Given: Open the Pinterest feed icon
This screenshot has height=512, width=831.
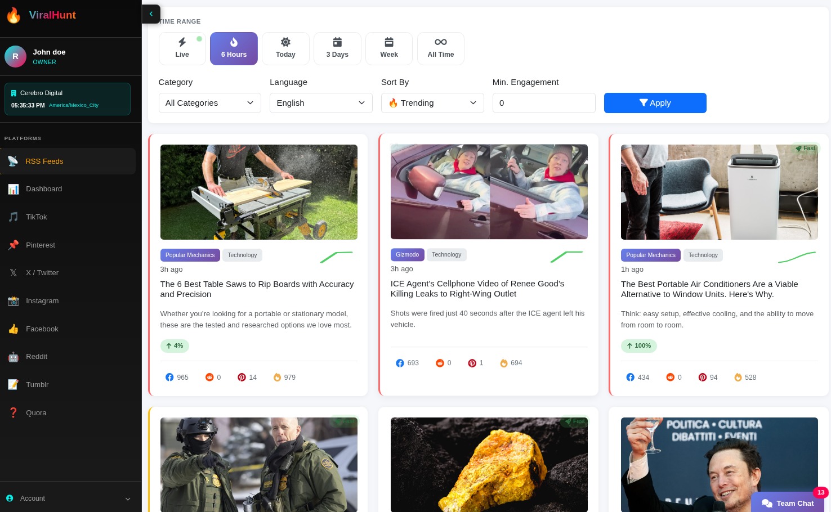Looking at the screenshot, I should tap(14, 245).
